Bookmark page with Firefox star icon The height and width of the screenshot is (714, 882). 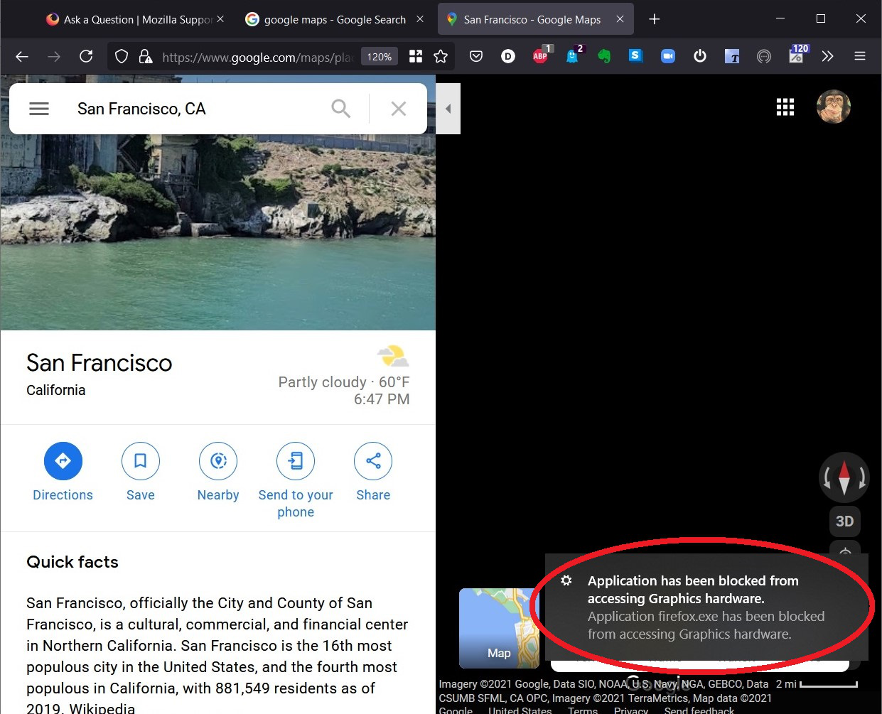pos(441,56)
